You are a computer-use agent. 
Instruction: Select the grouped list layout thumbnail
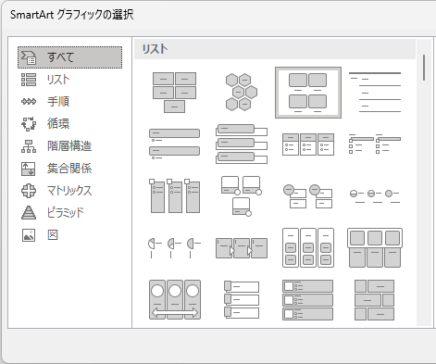308,247
